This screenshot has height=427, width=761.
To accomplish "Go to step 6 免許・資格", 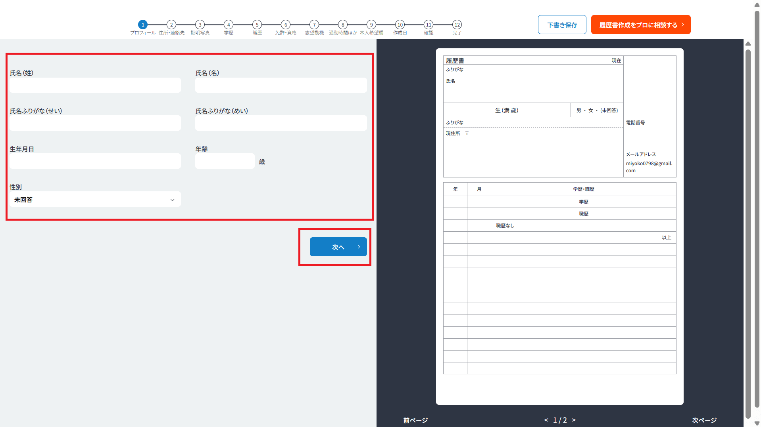I will coord(286,25).
